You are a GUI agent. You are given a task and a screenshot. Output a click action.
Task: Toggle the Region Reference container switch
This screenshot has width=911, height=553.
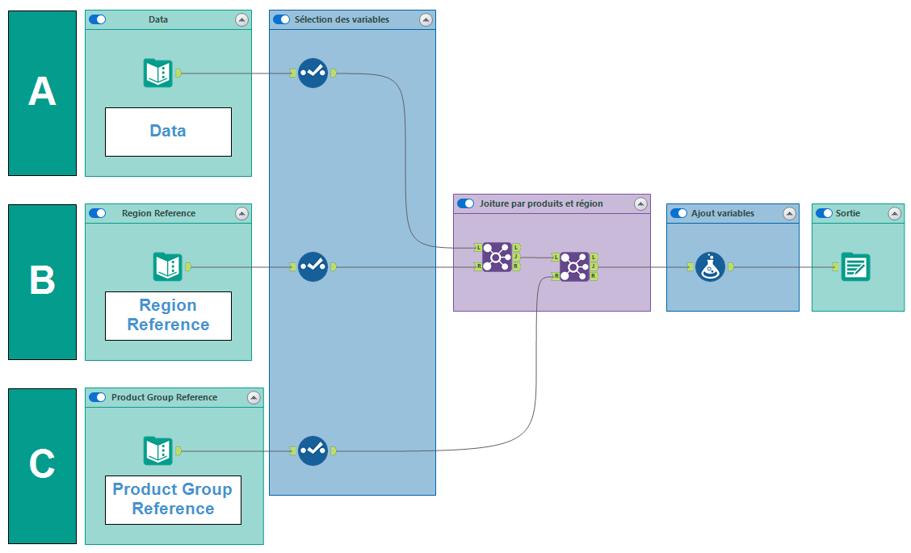(97, 213)
